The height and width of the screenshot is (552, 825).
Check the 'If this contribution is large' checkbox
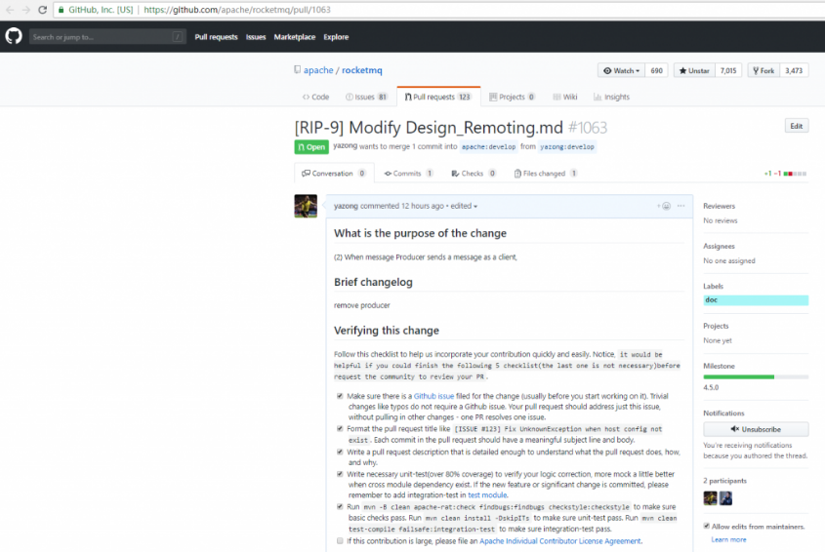340,540
